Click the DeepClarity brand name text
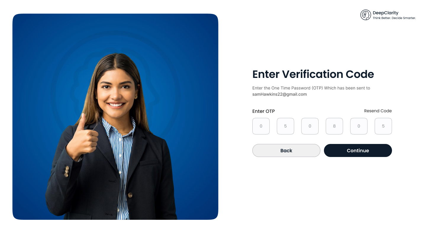Screen dimensions: 426x234 (385, 13)
